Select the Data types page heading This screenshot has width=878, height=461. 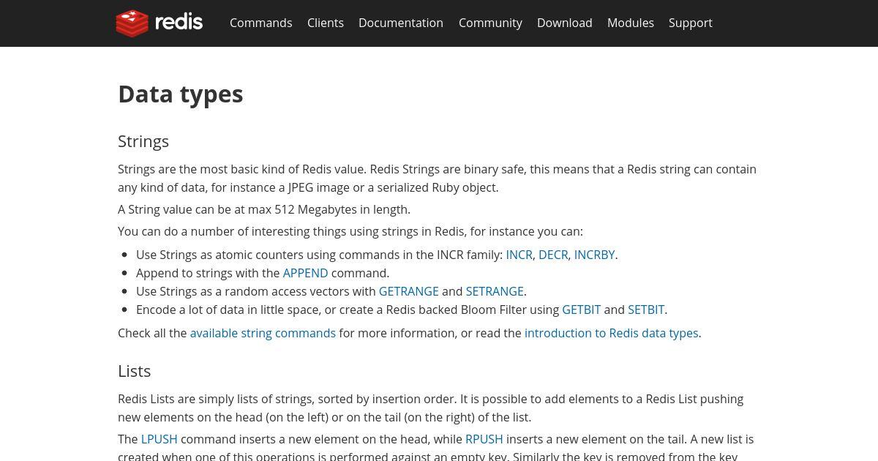point(181,94)
